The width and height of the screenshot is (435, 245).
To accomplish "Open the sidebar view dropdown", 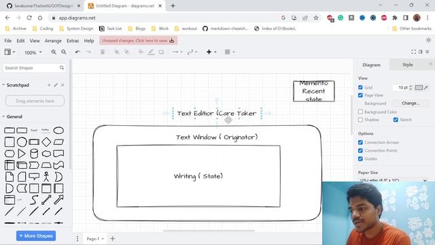I will [10, 52].
